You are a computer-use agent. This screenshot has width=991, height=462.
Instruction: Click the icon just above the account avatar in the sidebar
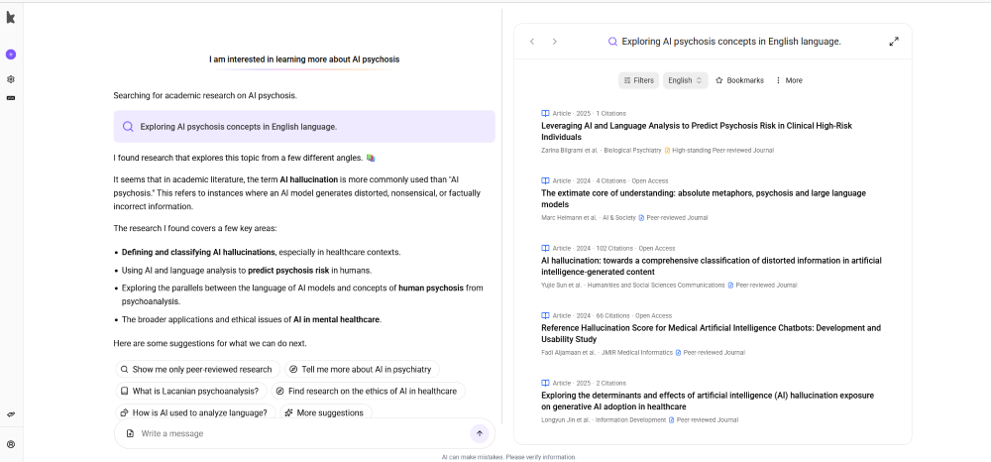pos(11,415)
